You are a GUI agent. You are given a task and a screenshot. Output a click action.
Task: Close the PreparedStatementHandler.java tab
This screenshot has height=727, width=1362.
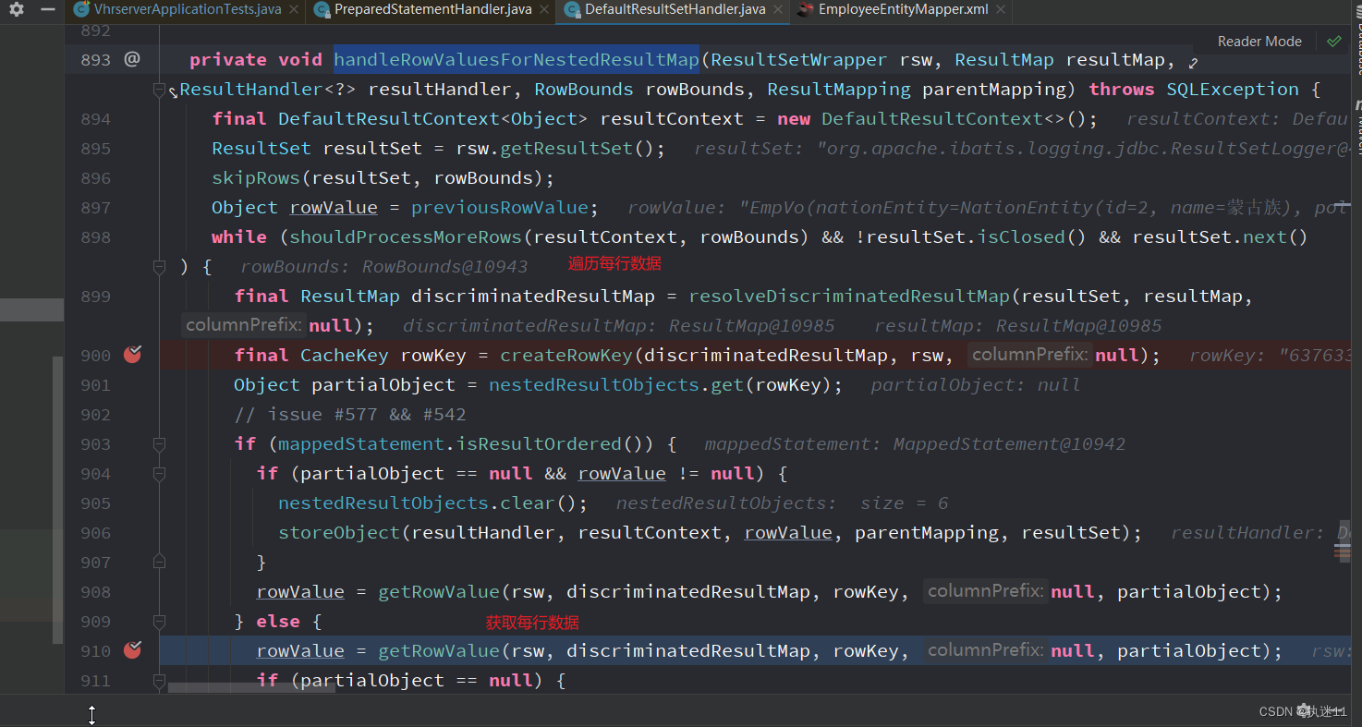pos(544,9)
